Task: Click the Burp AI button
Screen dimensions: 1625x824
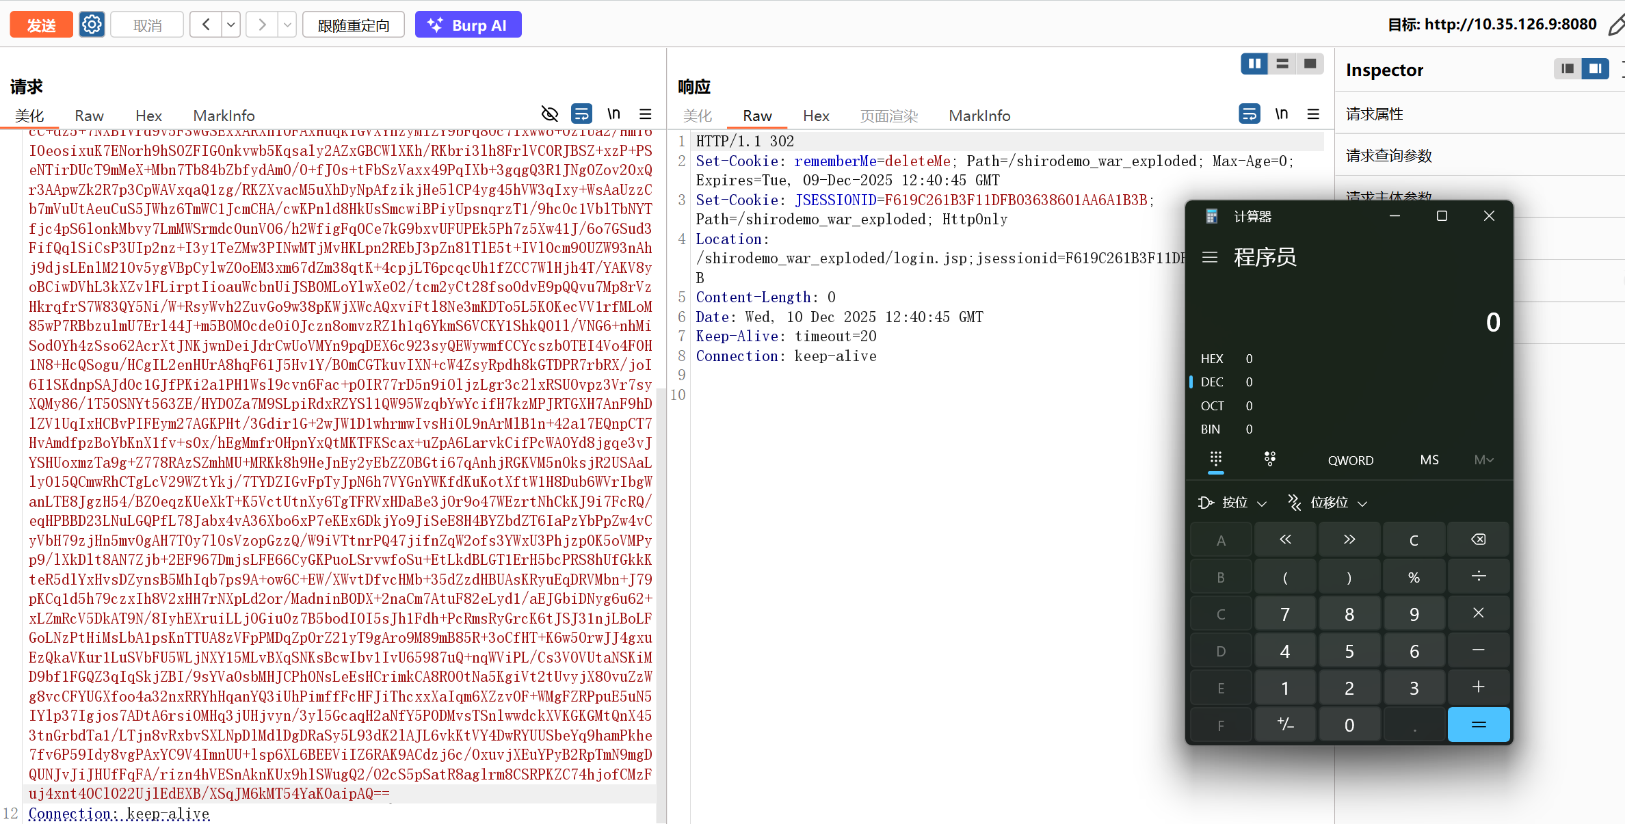Action: tap(468, 25)
